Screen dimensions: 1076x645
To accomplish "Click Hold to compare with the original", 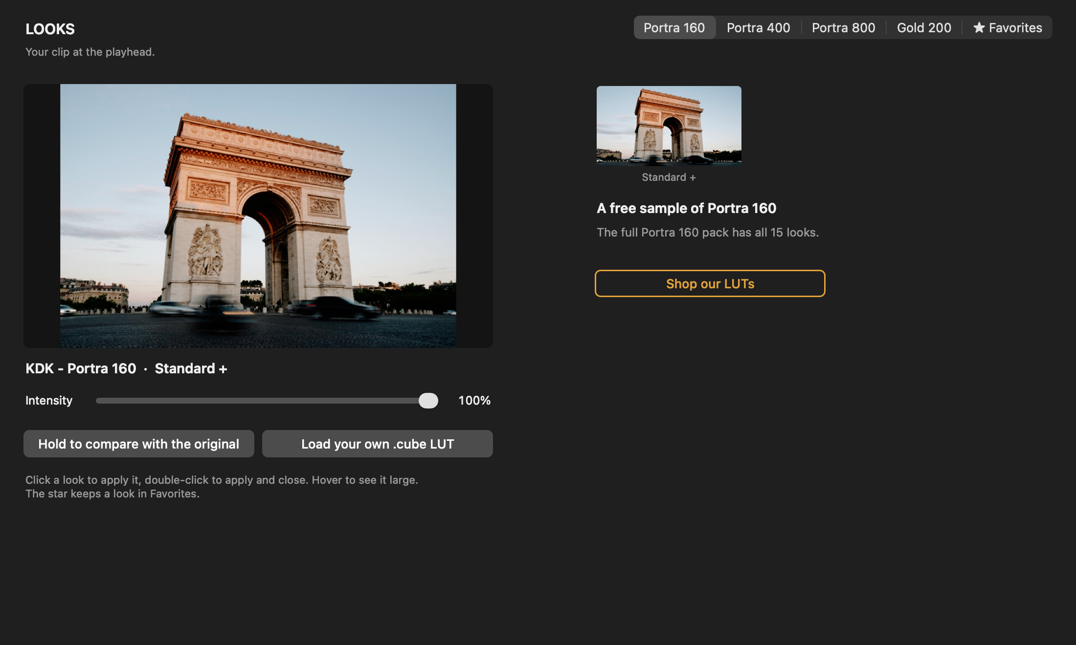I will pyautogui.click(x=139, y=444).
